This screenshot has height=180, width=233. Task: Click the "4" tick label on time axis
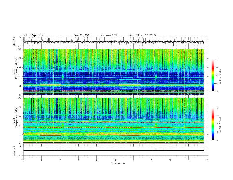pyautogui.click(x=97, y=160)
